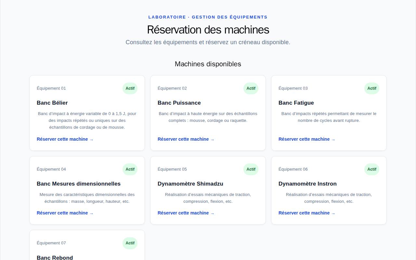
Task: Click the Consultez les équipements subtitle
Action: click(208, 42)
